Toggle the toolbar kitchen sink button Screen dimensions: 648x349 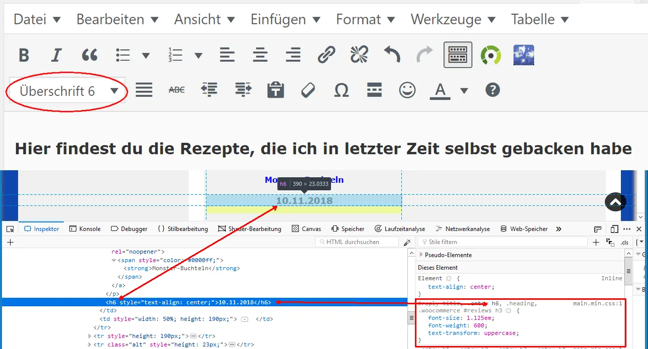click(x=458, y=54)
